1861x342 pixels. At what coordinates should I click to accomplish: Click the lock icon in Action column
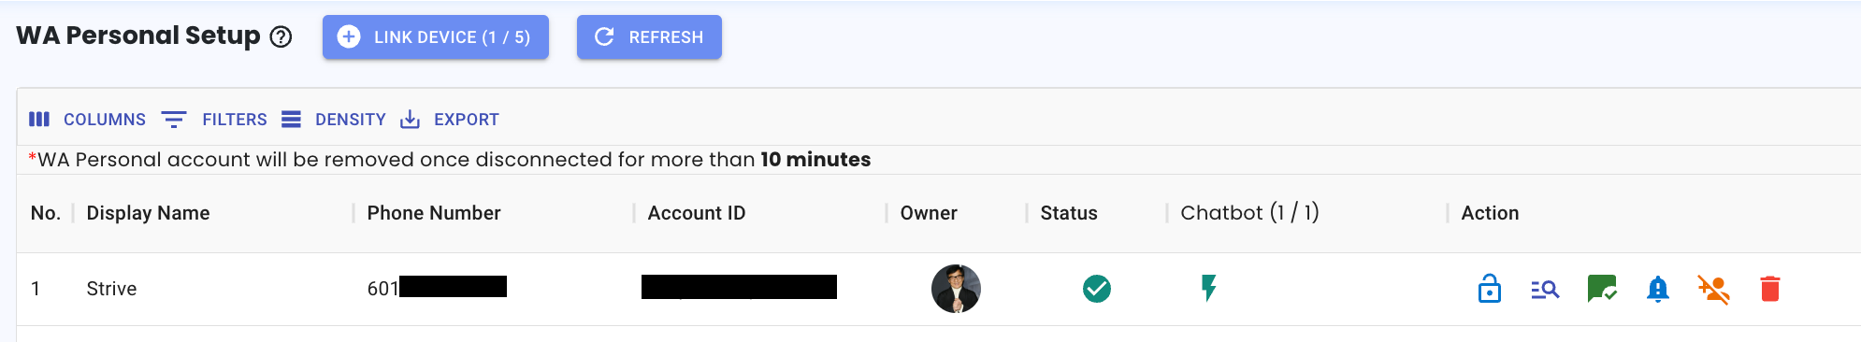tap(1490, 289)
